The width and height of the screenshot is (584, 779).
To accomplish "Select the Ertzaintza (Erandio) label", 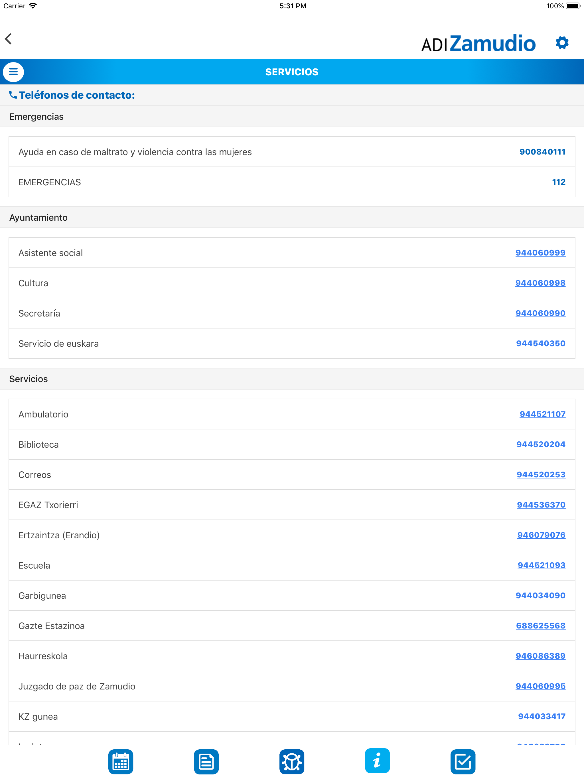I will pyautogui.click(x=59, y=535).
